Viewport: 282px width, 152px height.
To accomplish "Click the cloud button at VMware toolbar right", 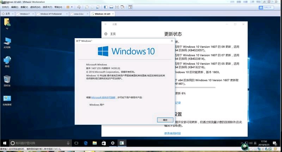I will 266,7.
